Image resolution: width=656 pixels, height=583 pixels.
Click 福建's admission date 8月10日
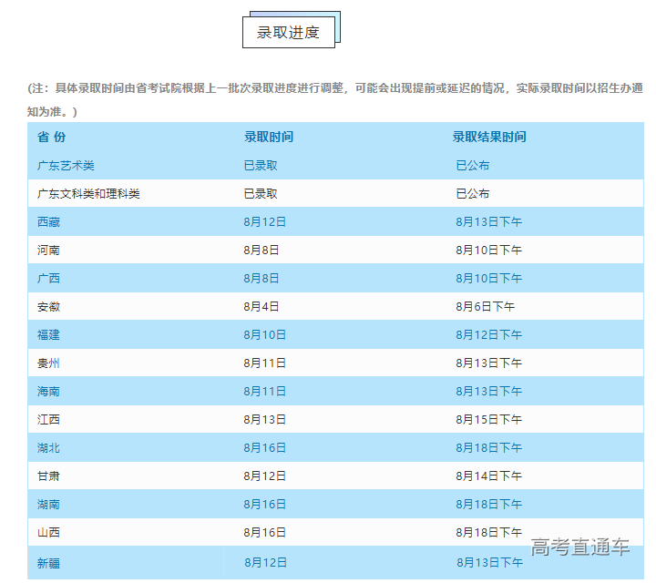click(265, 334)
